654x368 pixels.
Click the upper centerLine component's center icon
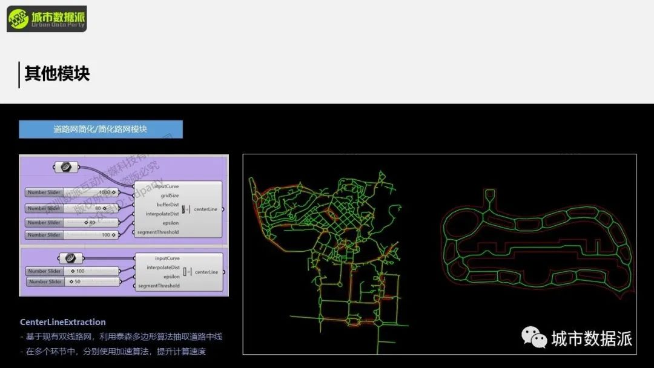(x=186, y=209)
